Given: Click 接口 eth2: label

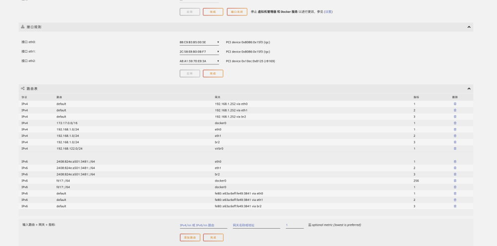Looking at the screenshot, I should pyautogui.click(x=28, y=61).
